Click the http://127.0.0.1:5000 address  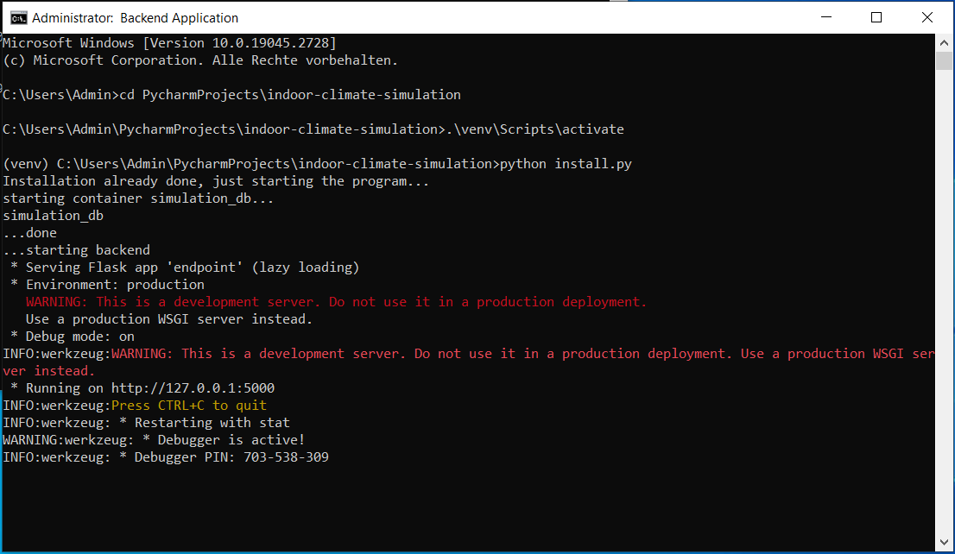click(193, 388)
